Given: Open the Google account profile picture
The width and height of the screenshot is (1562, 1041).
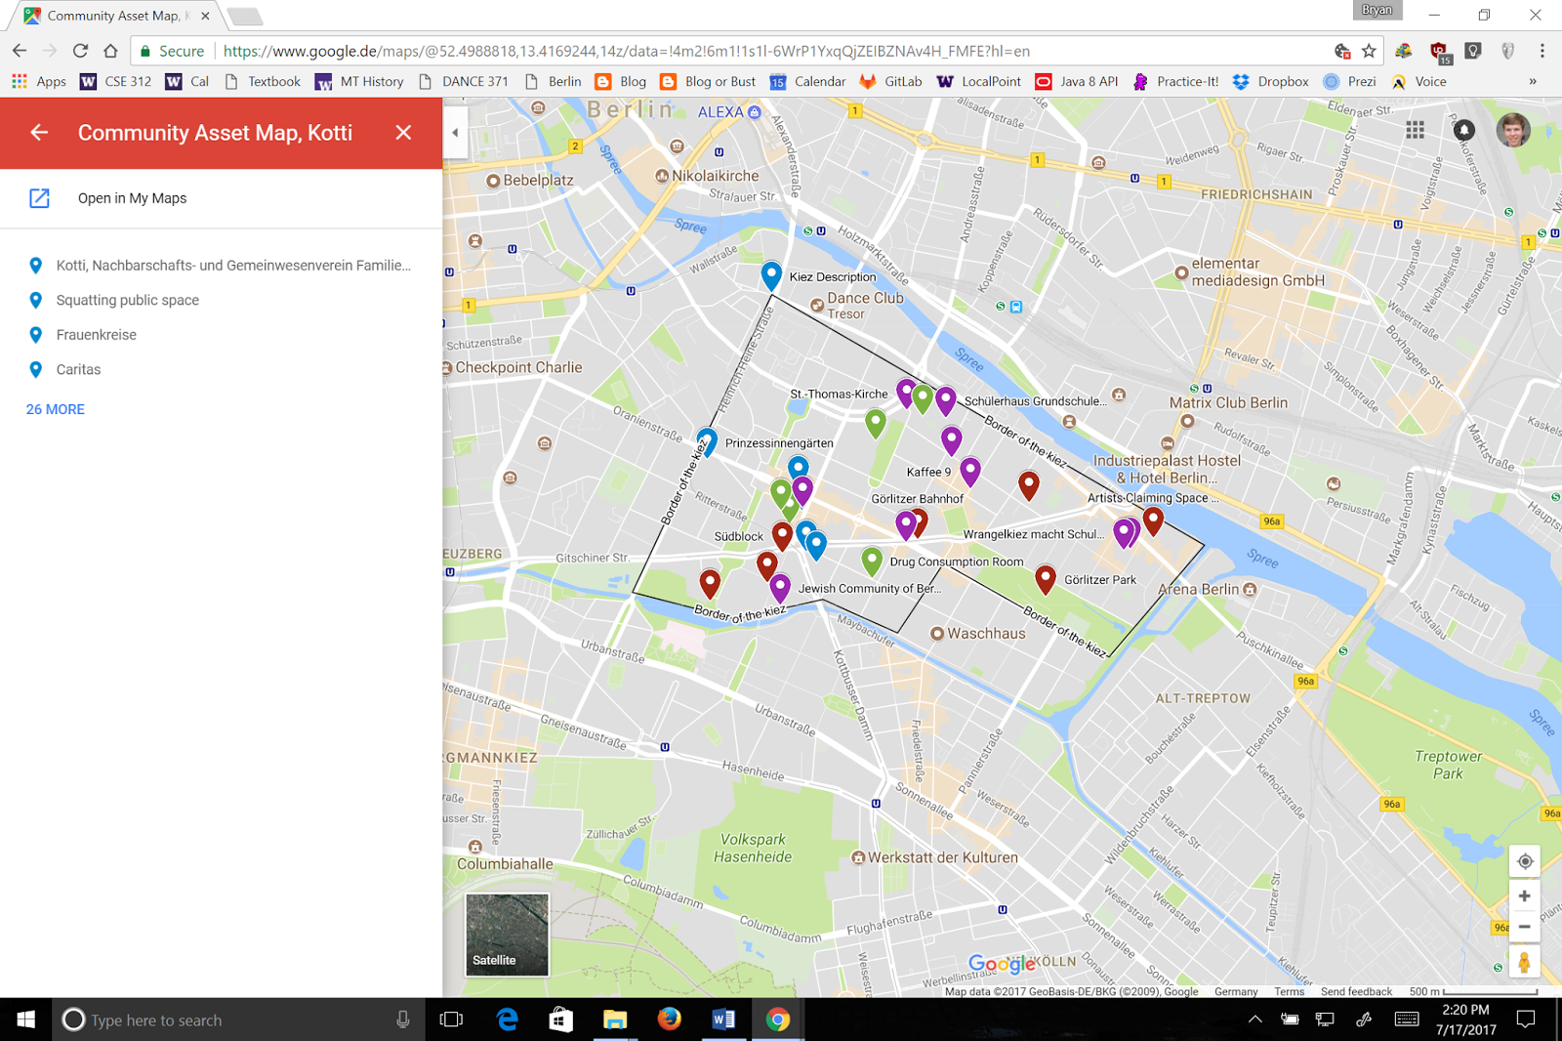Looking at the screenshot, I should point(1513,130).
